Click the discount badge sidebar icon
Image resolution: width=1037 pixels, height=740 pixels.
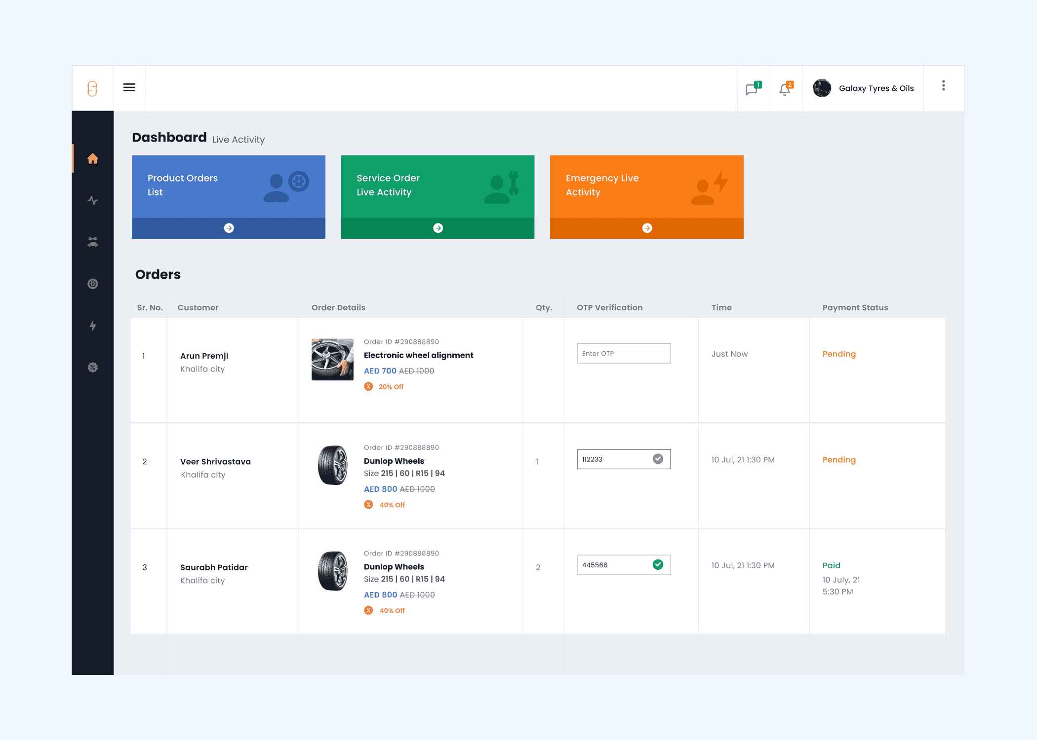pos(93,367)
